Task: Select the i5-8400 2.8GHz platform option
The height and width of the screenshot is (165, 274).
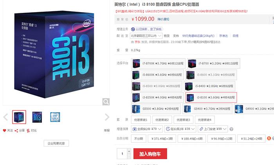Action: pos(209,86)
